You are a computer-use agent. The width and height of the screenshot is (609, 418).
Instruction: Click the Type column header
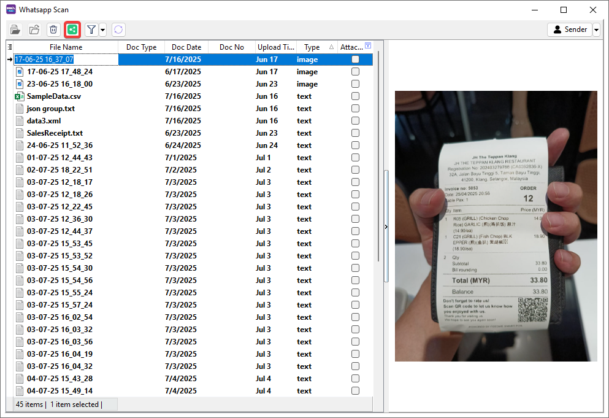point(317,47)
